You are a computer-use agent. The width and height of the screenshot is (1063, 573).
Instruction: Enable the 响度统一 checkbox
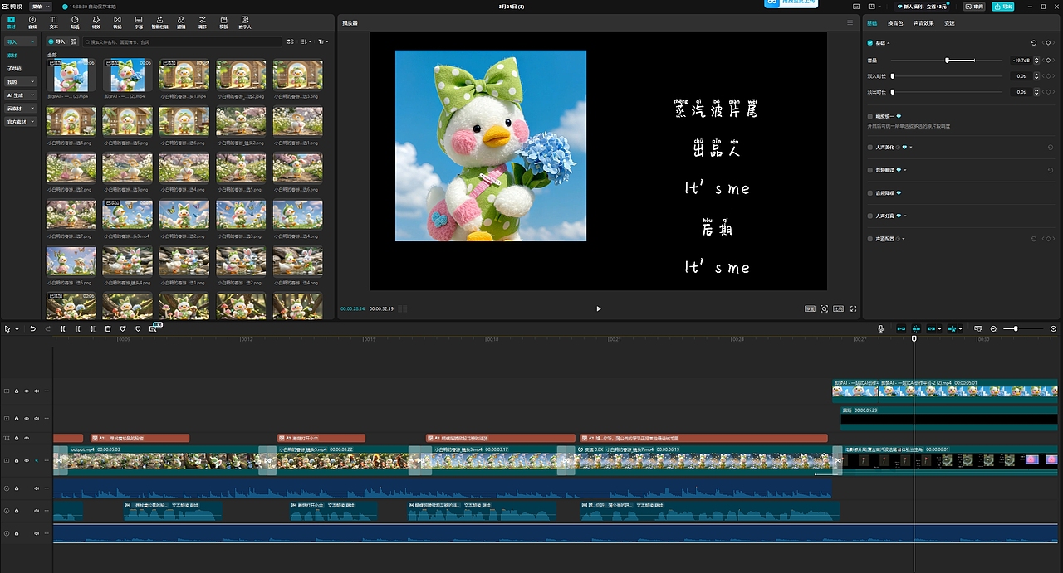(870, 117)
